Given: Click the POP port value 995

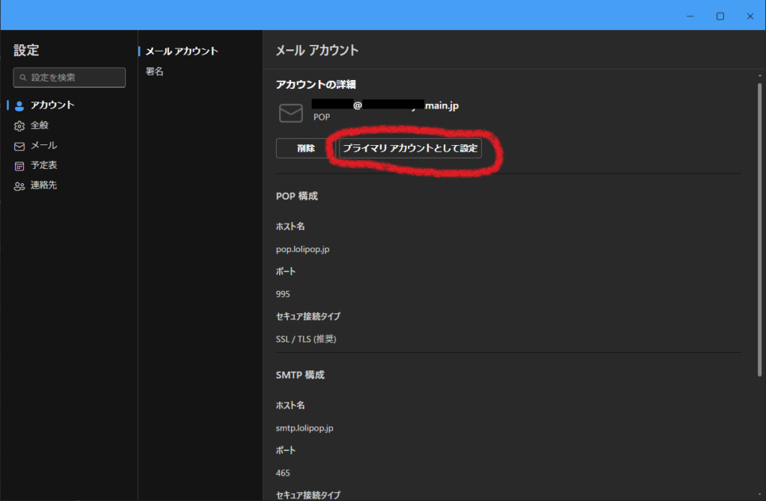Looking at the screenshot, I should (283, 294).
